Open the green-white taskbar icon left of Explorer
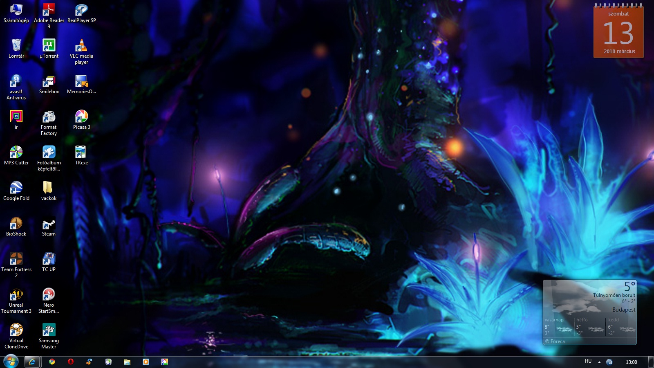 pyautogui.click(x=108, y=362)
